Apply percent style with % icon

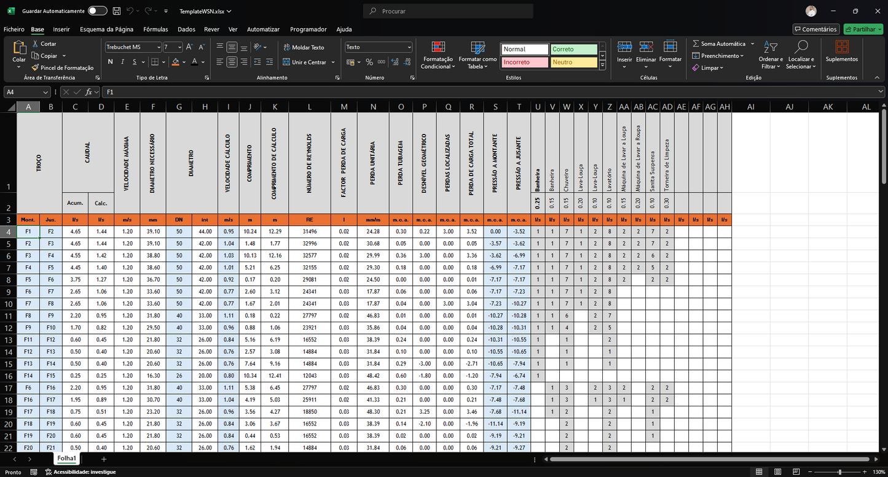pyautogui.click(x=369, y=62)
